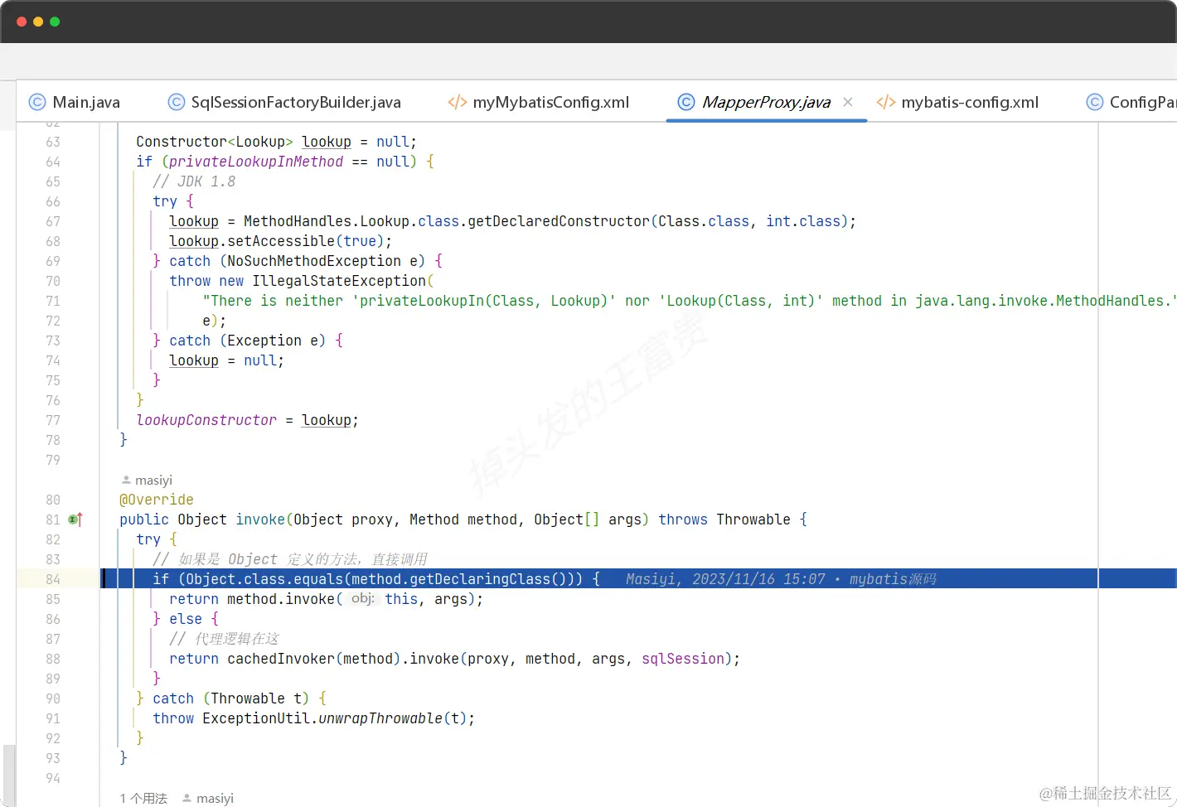Click the ConfigPar tab class icon
The image size is (1177, 807).
[1095, 102]
